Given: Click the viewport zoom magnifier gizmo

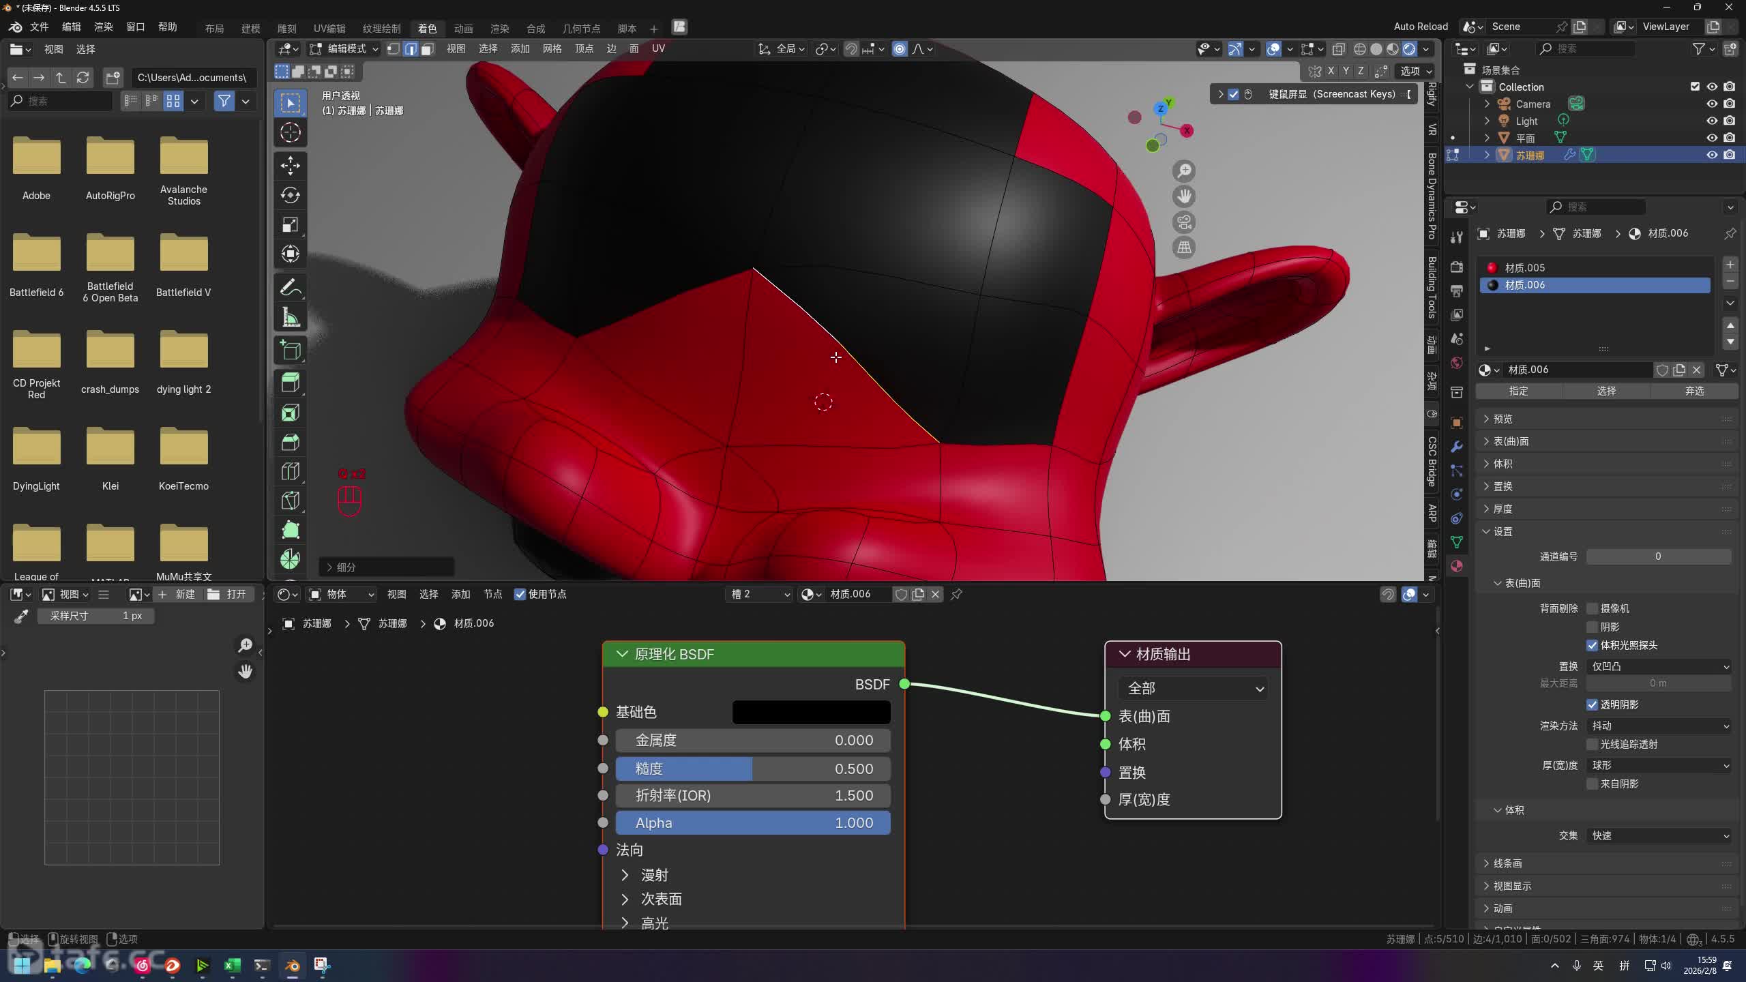Looking at the screenshot, I should (x=1184, y=170).
